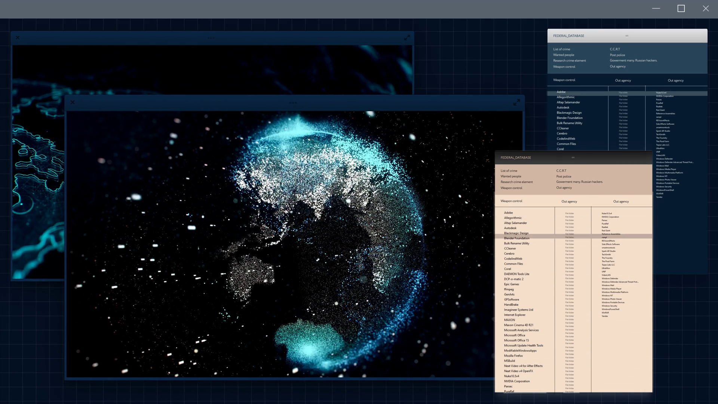Click the beige FEDERAL_DATABASE panel's grip icon
The image size is (718, 404).
[573, 157]
